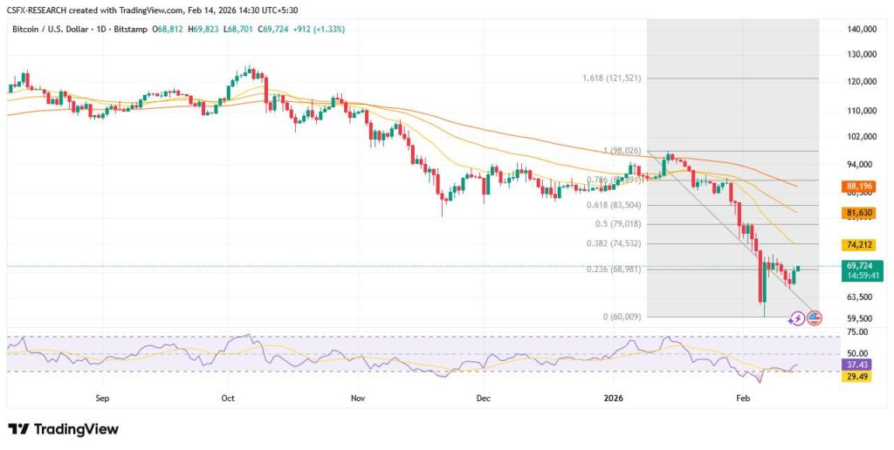
Task: Click the Nov label on time axis
Action: [x=356, y=398]
